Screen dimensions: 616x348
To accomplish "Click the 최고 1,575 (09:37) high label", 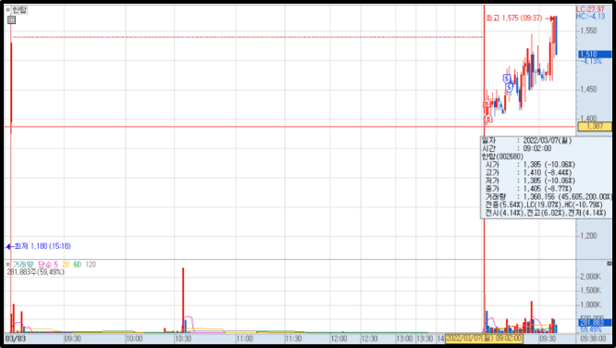I will click(514, 19).
